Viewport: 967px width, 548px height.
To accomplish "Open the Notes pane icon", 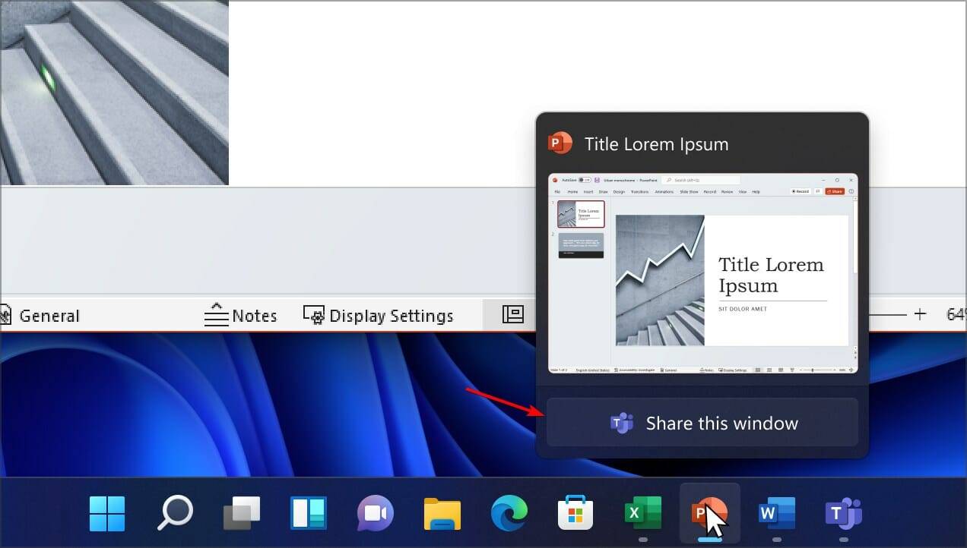I will coord(241,315).
